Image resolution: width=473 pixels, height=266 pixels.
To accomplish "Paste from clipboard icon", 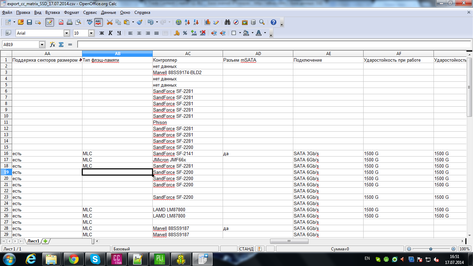I will [x=127, y=22].
